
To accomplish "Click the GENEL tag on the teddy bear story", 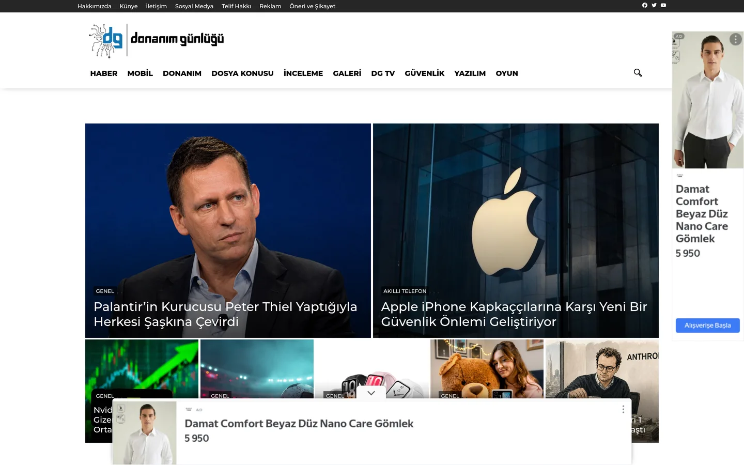I will click(x=450, y=396).
